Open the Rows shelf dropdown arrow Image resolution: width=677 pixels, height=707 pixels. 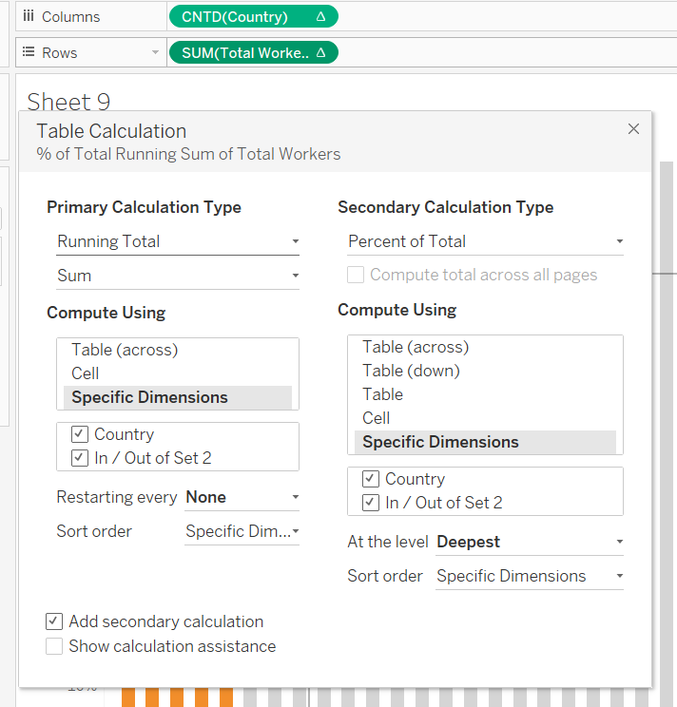point(155,53)
